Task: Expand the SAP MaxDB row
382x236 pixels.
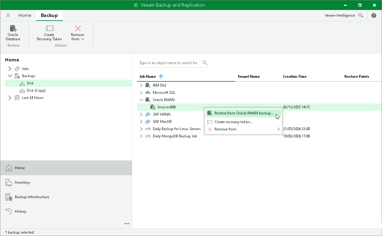Action: pos(141,122)
